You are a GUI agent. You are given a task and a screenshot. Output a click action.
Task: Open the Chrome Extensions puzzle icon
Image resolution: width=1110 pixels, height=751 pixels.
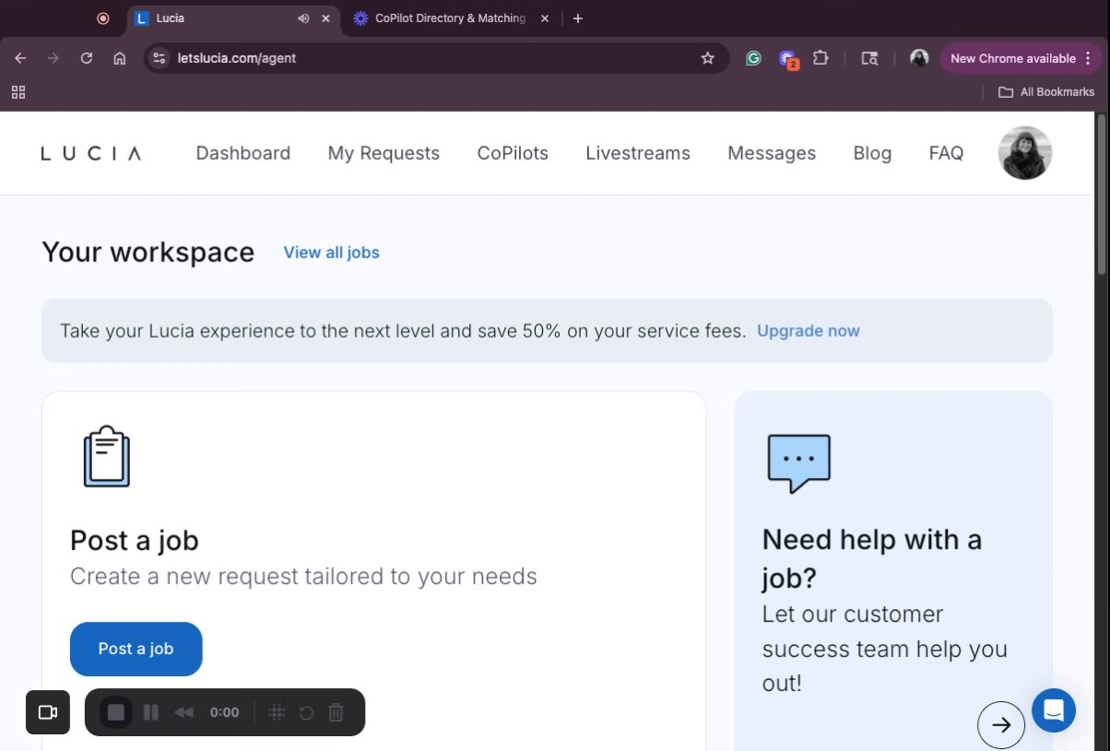pos(821,58)
